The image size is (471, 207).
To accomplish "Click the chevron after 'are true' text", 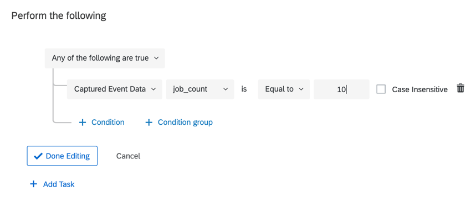I will click(156, 58).
